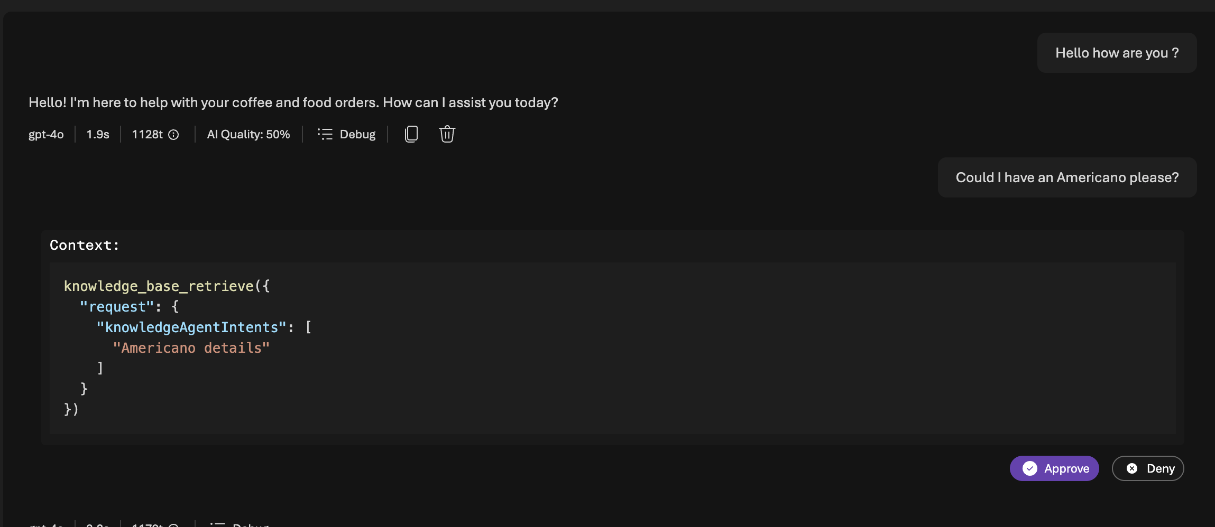Deny the knowledge_base_retrieve tool call
Screen dimensions: 1215x527
[1147, 468]
